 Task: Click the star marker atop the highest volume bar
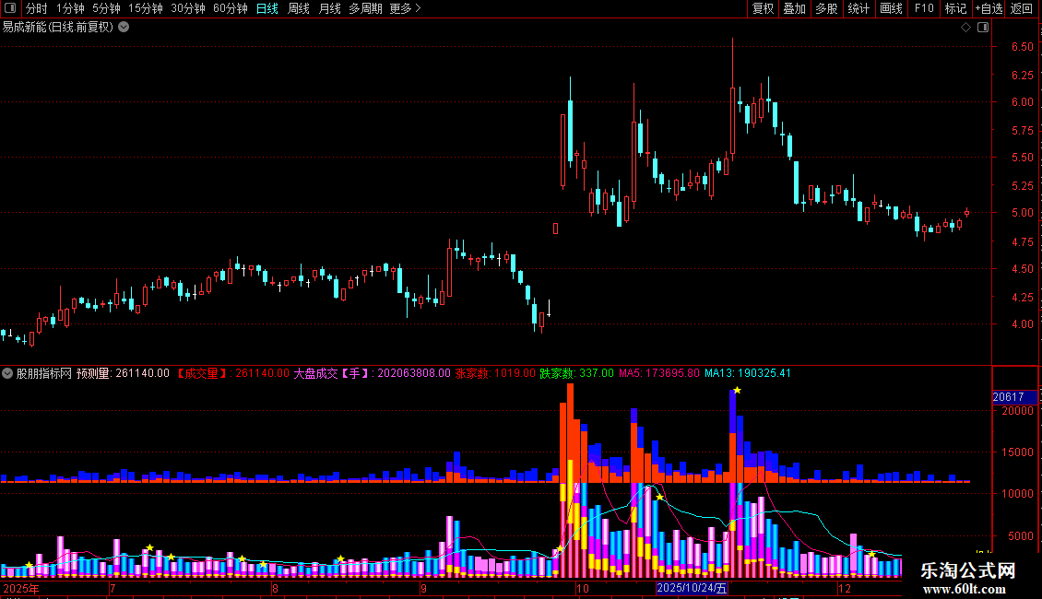(737, 390)
